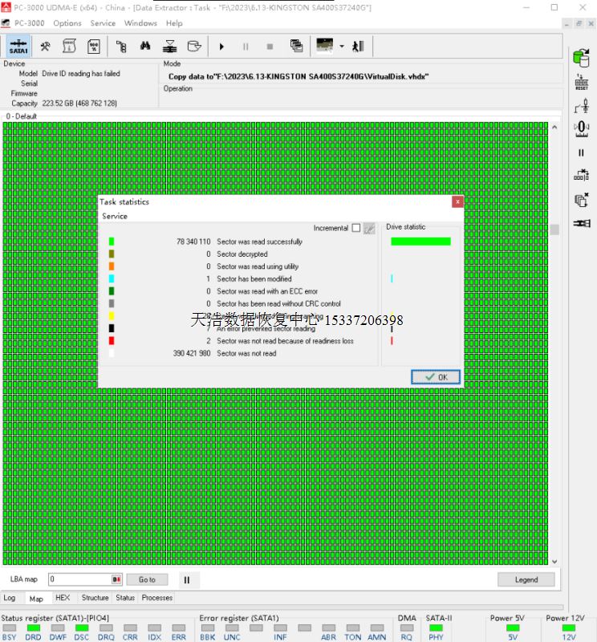The height and width of the screenshot is (642, 597).
Task: Click the pause icon in right sidebar
Action: (581, 152)
